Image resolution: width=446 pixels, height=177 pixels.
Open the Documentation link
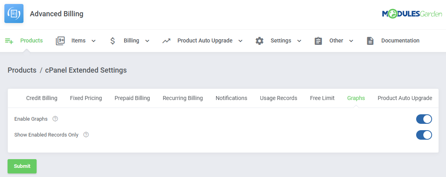click(400, 40)
